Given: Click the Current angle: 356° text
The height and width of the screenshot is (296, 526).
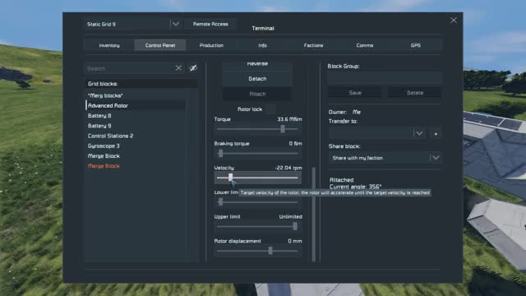Looking at the screenshot, I should [355, 187].
